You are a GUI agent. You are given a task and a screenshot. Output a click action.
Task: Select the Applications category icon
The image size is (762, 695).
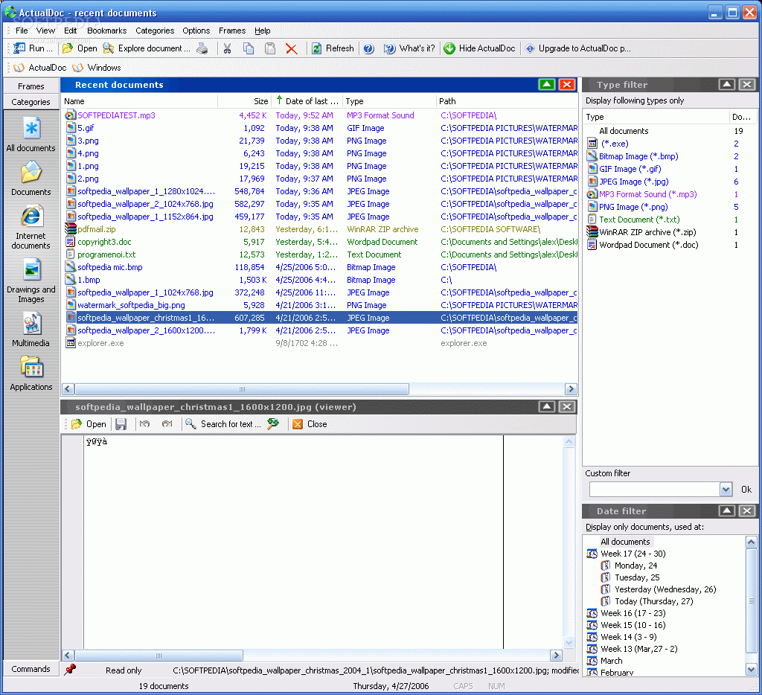[x=31, y=367]
